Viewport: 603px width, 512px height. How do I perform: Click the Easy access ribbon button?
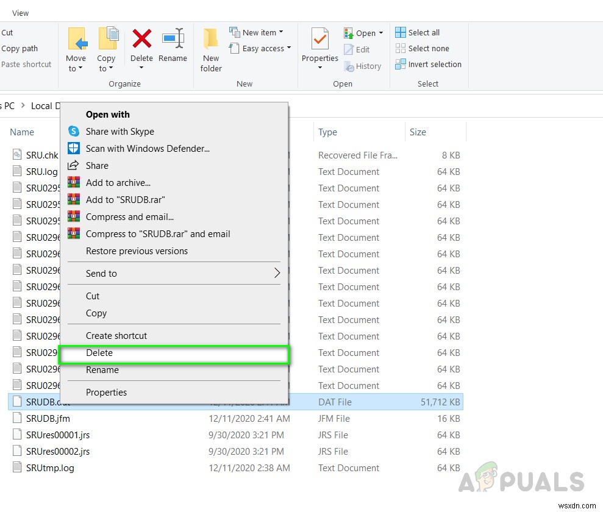pos(260,48)
